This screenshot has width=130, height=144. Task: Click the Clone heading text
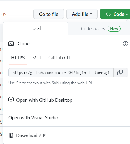click(23, 44)
